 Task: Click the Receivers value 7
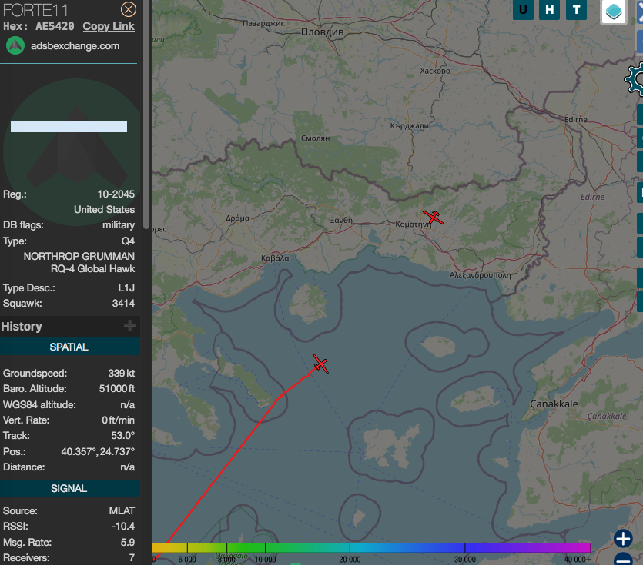coord(132,557)
